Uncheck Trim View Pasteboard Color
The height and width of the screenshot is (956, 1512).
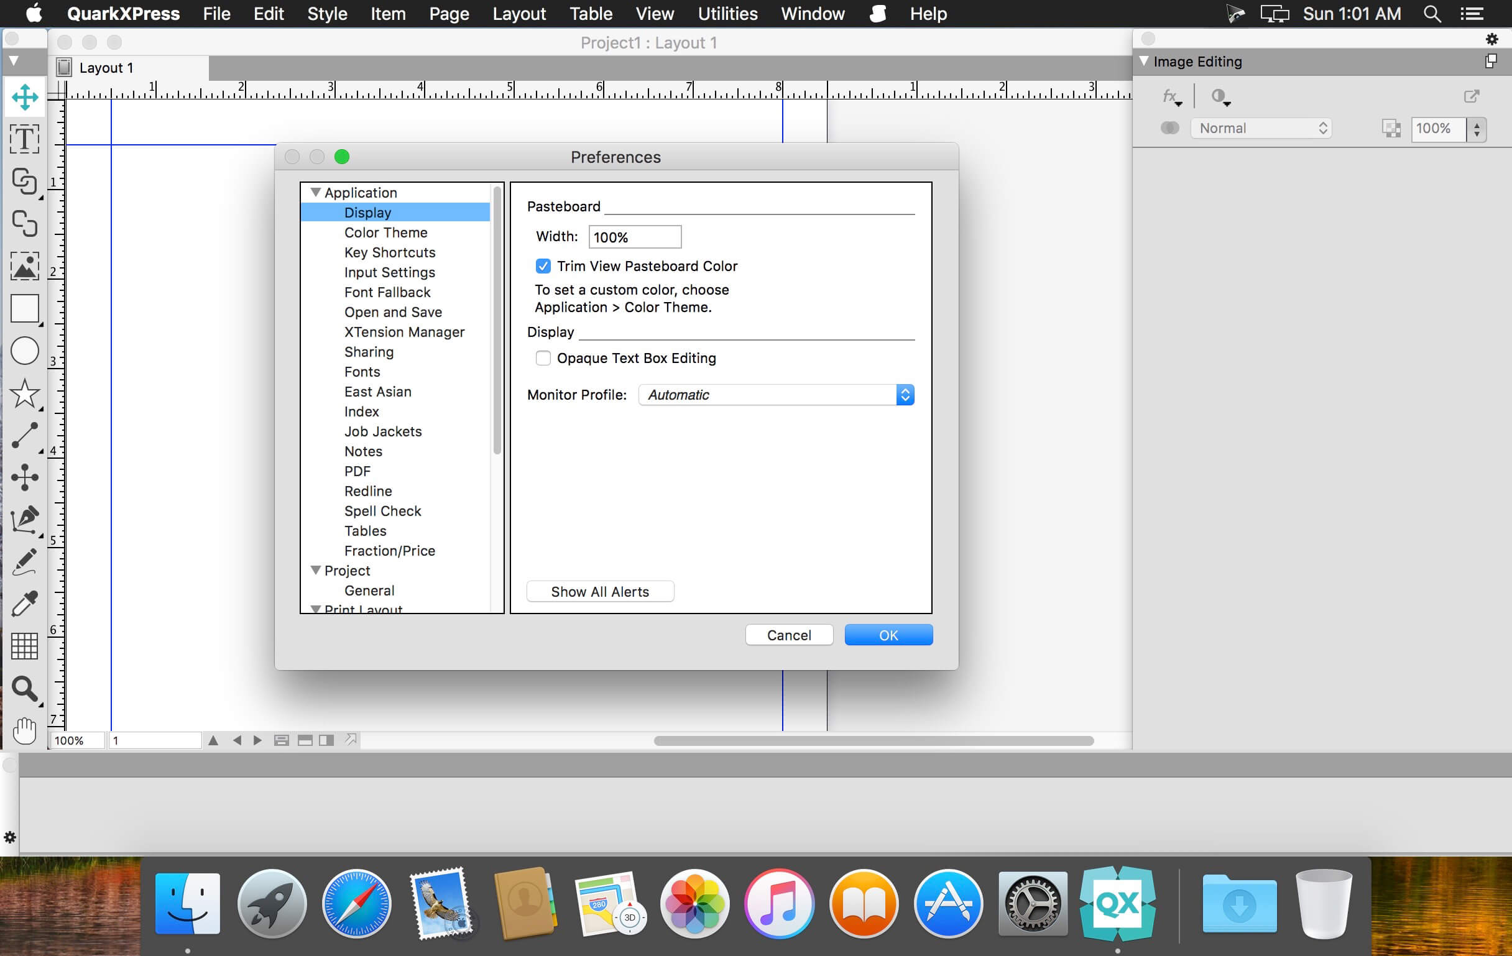coord(543,266)
